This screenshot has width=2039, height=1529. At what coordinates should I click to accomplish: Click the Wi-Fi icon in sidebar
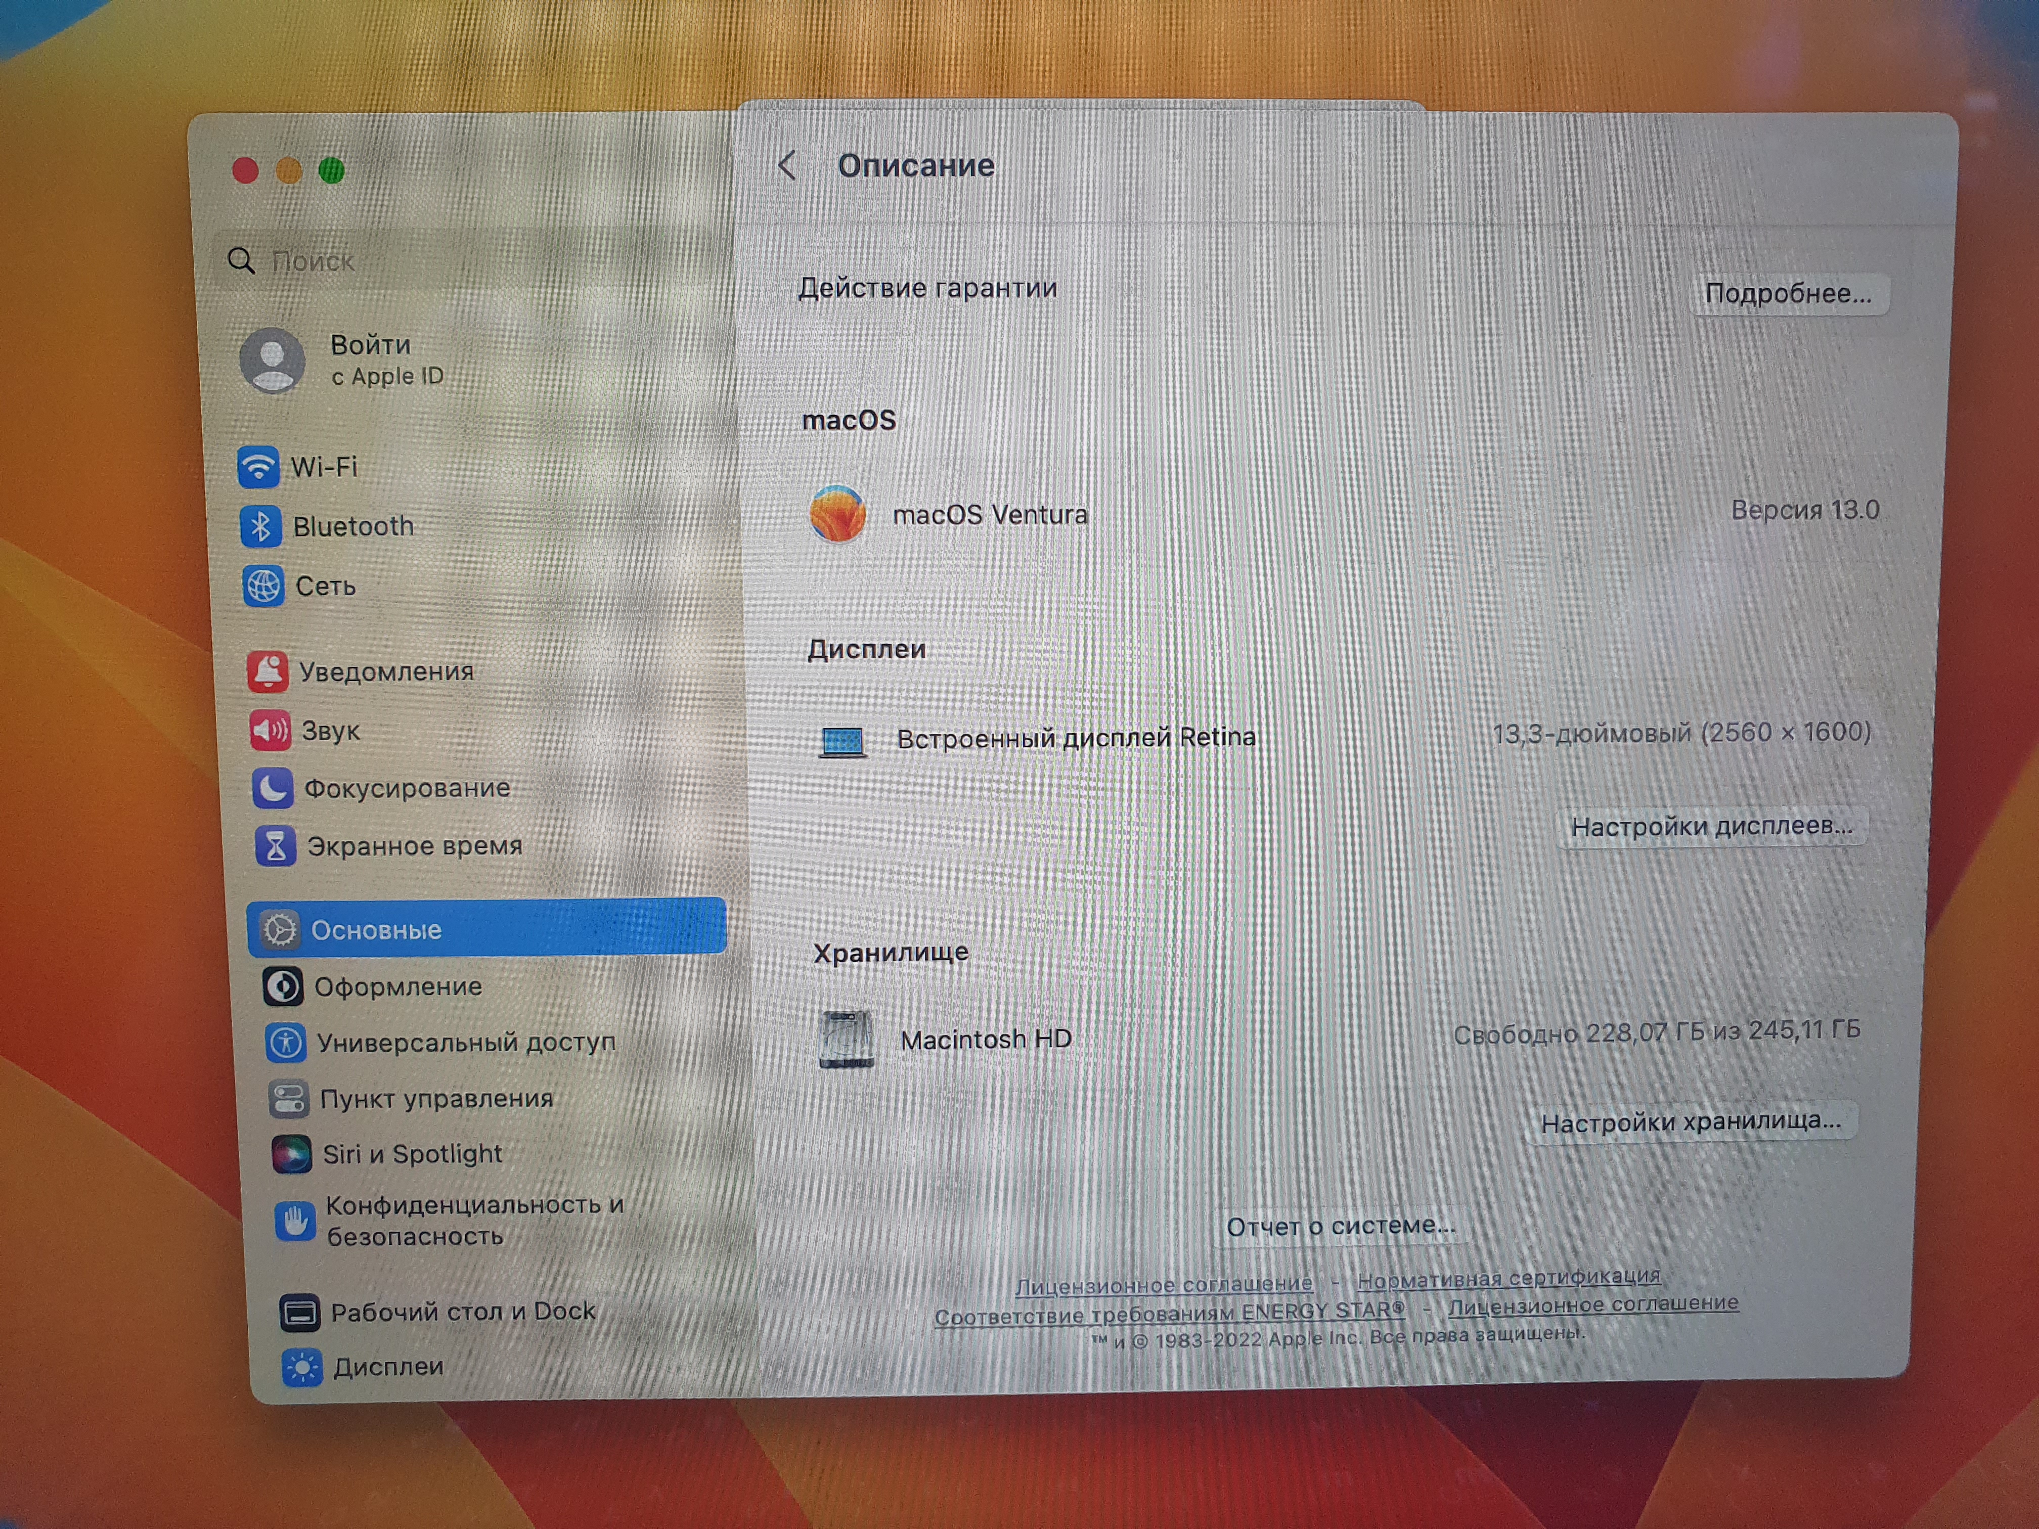[x=258, y=466]
